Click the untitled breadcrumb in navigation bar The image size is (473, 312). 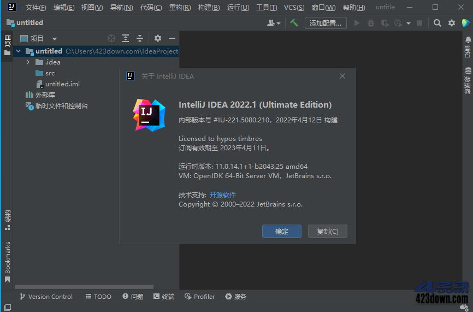pos(25,22)
